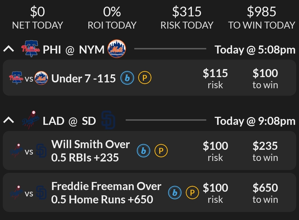Collapse the LAD @ SD game section
The image size is (299, 220).
9,120
